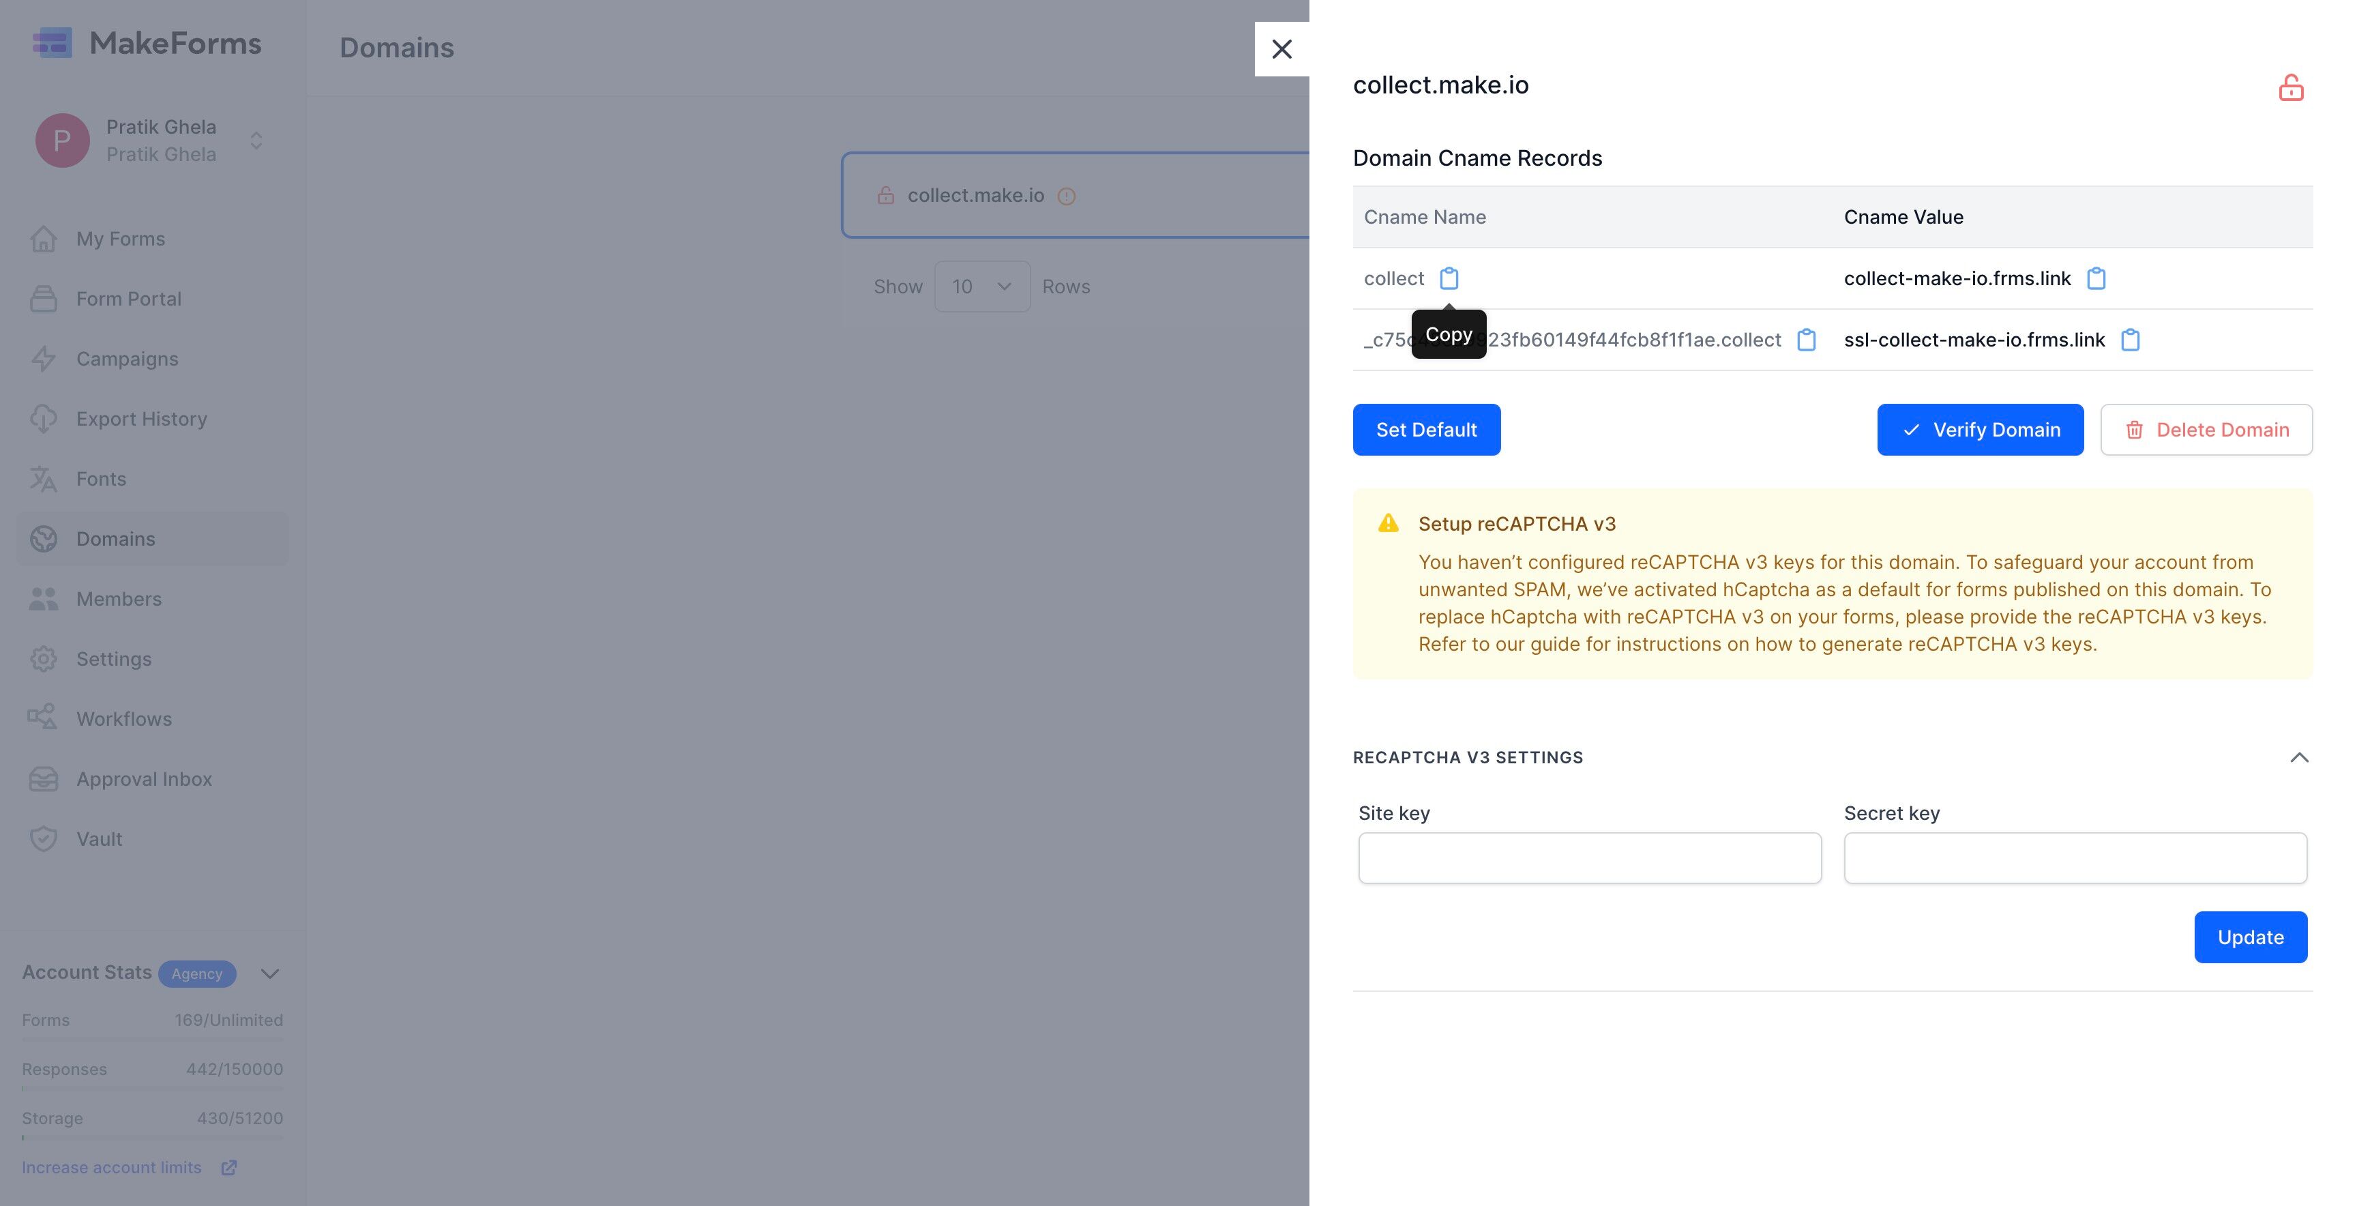Open the account switcher chevron
This screenshot has height=1206, width=2357.
pyautogui.click(x=256, y=140)
